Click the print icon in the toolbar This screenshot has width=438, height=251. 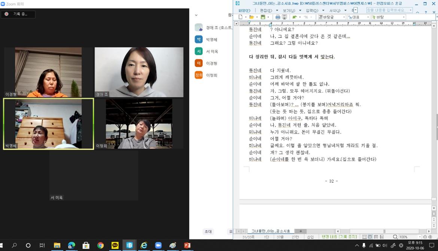pyautogui.click(x=277, y=17)
